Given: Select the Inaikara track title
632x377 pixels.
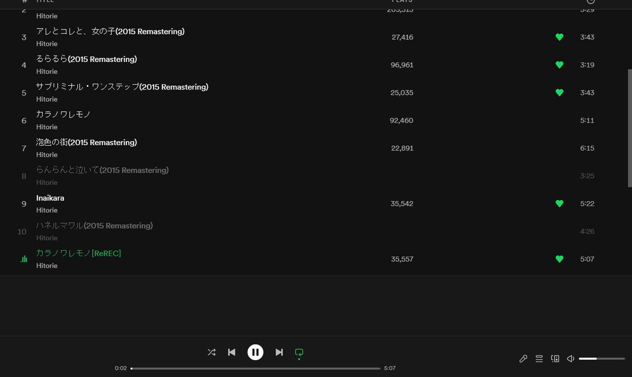Looking at the screenshot, I should pos(50,198).
